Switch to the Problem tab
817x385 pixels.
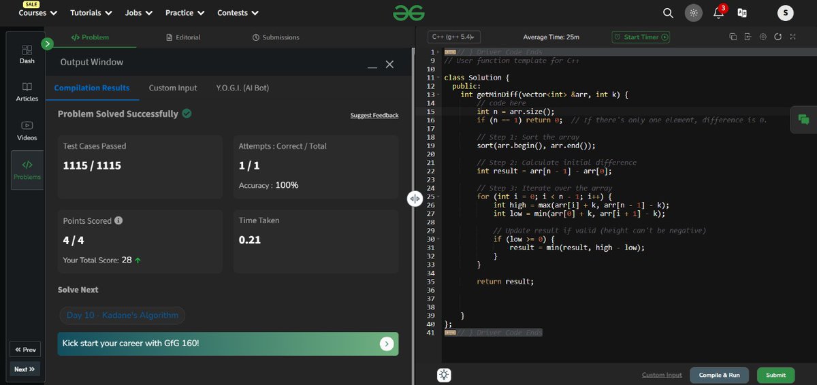coord(90,37)
